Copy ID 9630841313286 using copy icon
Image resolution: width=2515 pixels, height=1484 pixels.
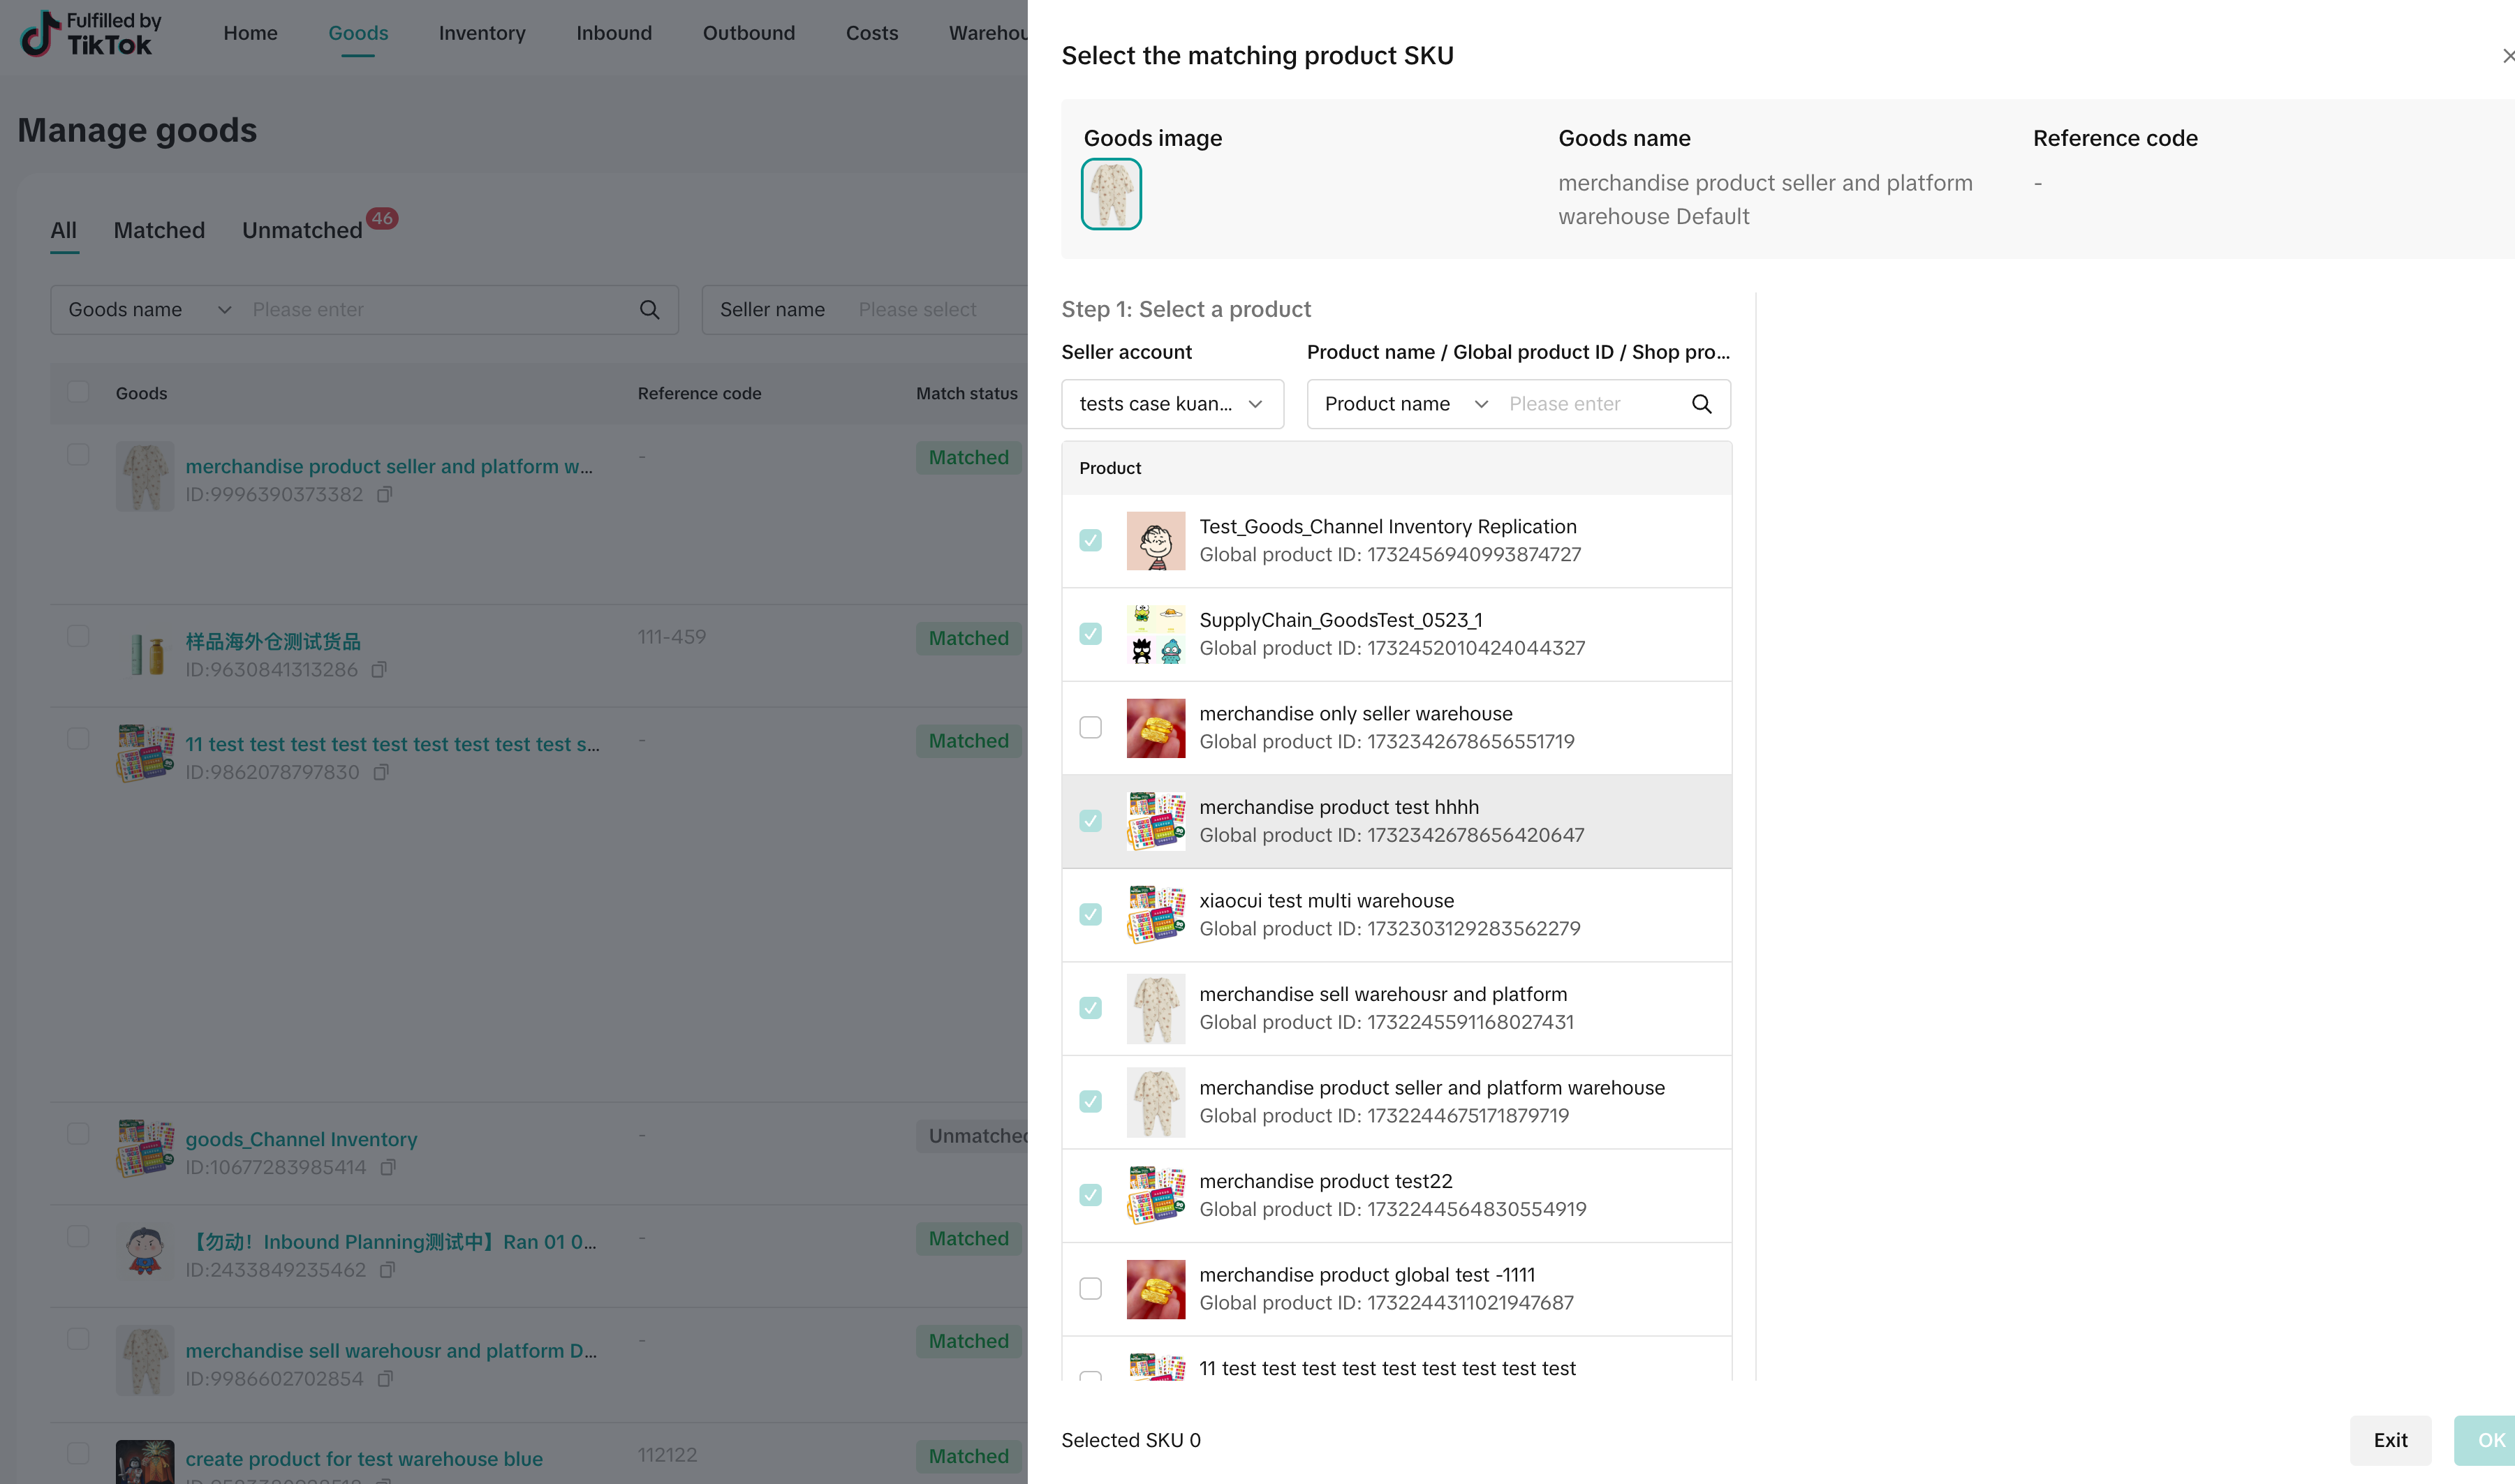coord(379,670)
